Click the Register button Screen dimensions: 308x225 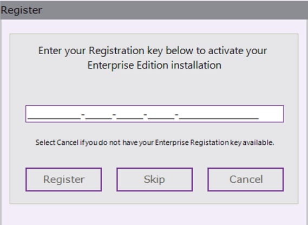(x=64, y=179)
